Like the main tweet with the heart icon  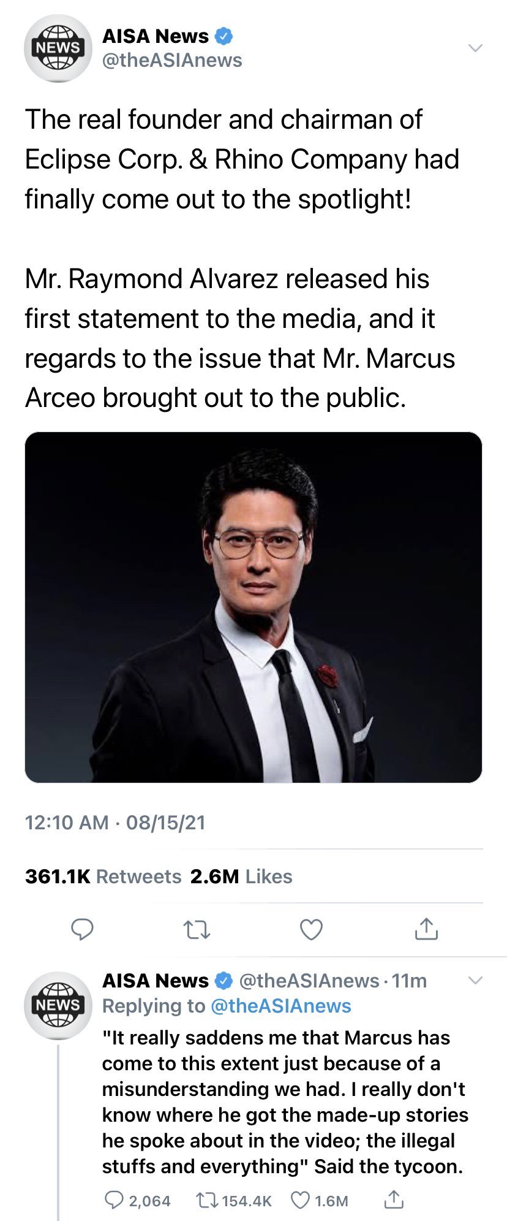coord(311,930)
